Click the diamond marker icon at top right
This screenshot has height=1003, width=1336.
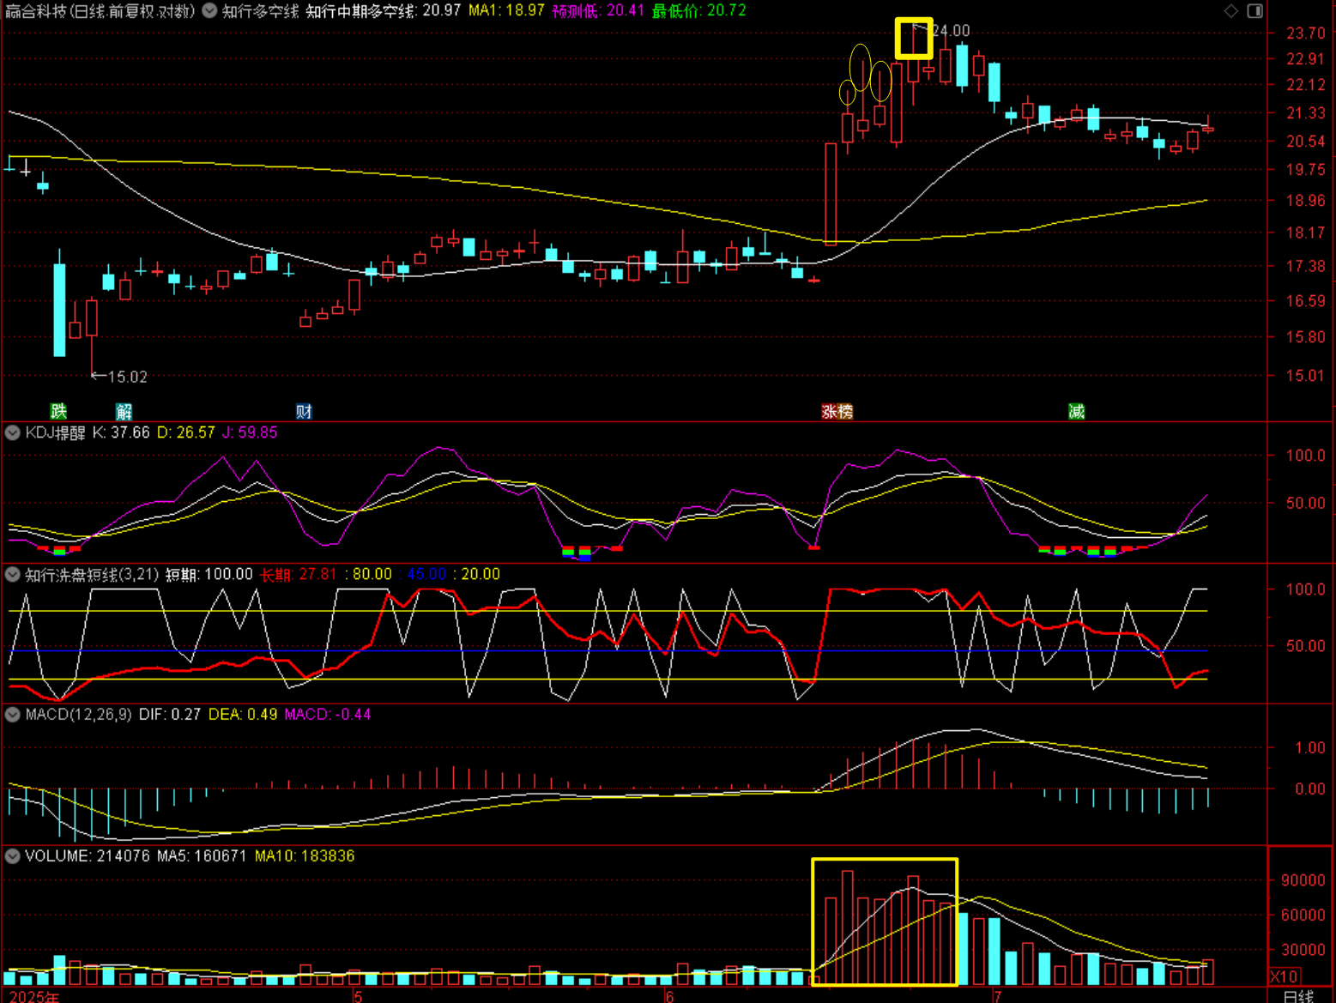coord(1230,10)
